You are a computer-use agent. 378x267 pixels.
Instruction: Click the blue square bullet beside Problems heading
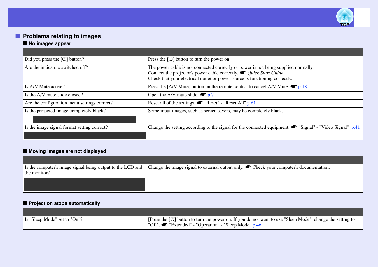(x=18, y=36)
